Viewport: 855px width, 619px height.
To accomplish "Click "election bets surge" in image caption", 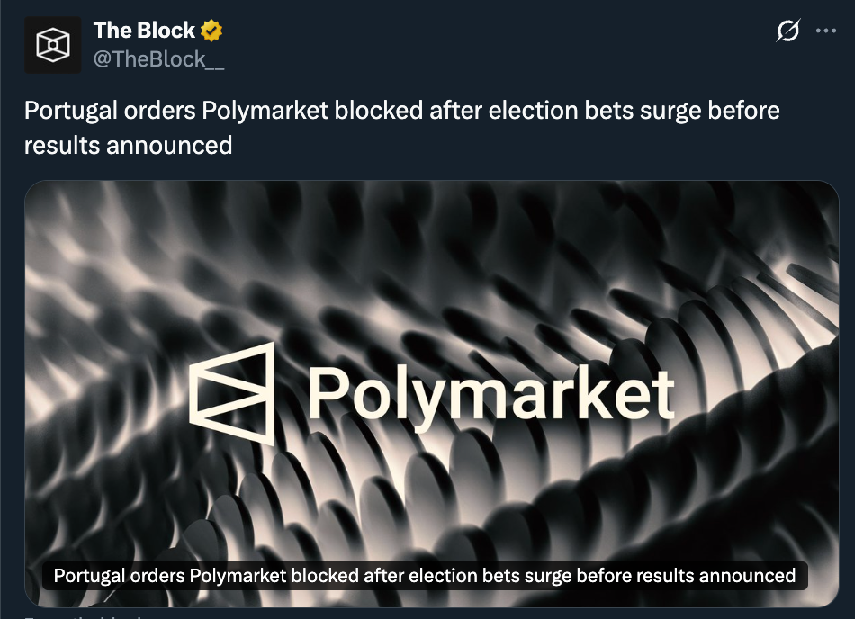I will 517,576.
